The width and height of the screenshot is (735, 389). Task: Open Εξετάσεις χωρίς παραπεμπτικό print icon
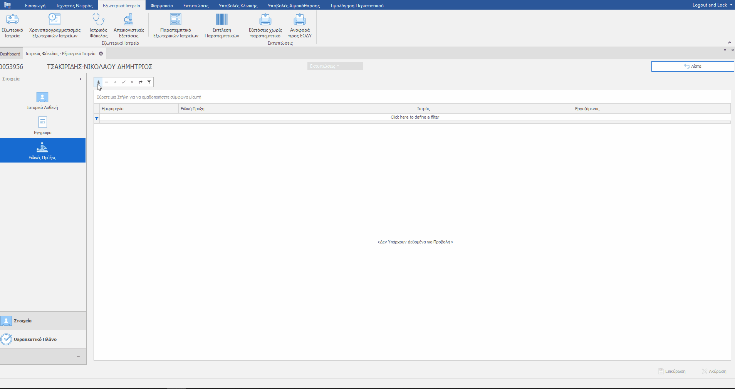pyautogui.click(x=265, y=19)
